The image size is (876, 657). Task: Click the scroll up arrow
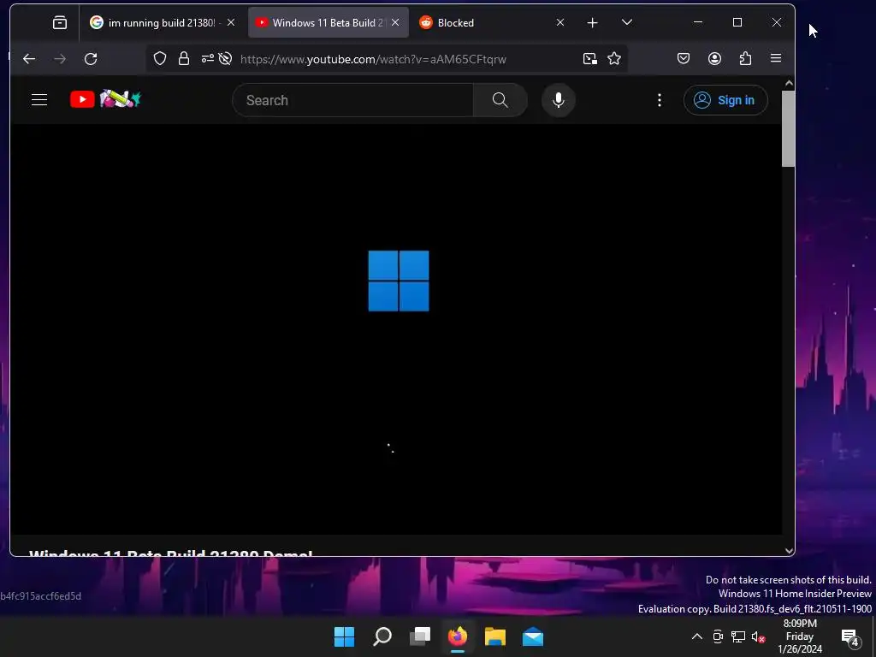(x=789, y=83)
